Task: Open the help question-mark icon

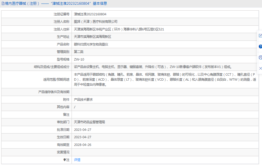Action: (x=260, y=46)
